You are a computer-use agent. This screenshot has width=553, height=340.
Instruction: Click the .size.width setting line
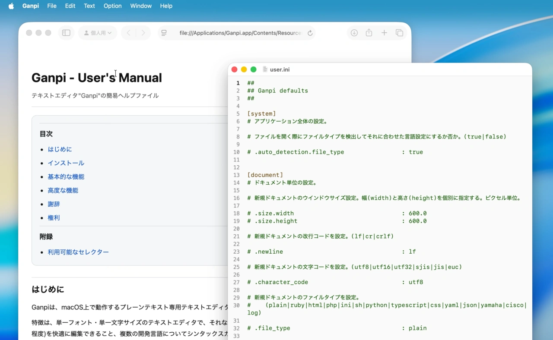pyautogui.click(x=337, y=213)
